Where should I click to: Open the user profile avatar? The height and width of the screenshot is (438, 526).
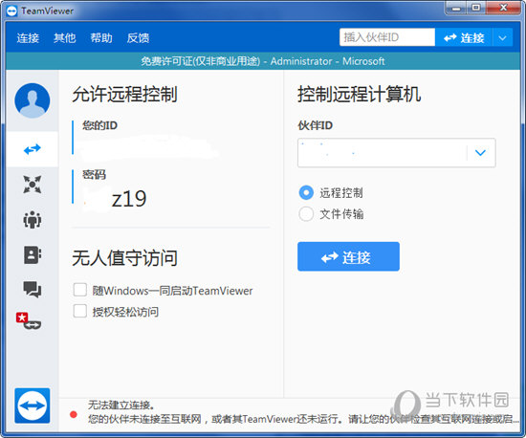[33, 100]
